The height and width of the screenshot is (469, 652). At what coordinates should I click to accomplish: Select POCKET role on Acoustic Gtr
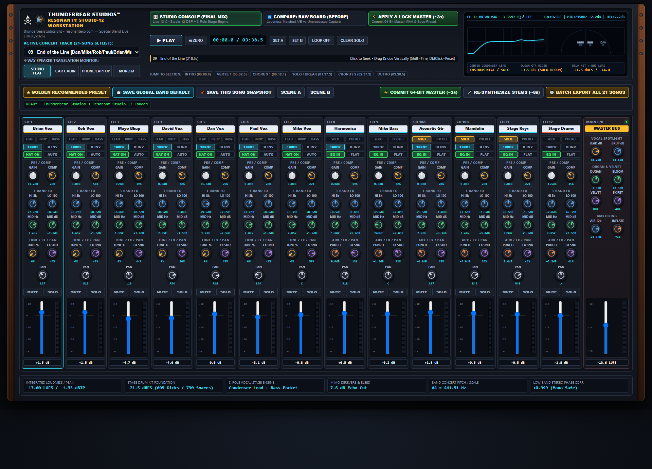[x=441, y=139]
